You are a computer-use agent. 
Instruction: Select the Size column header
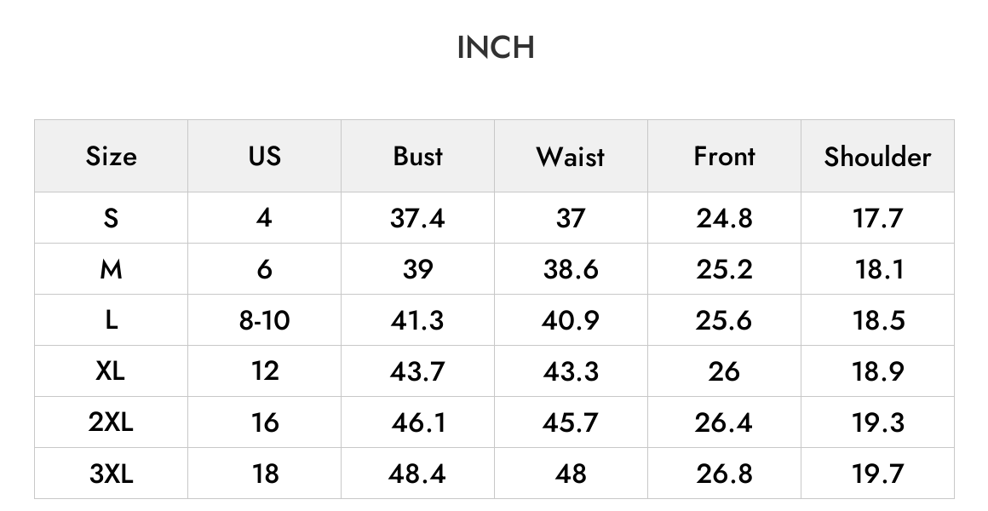(111, 156)
